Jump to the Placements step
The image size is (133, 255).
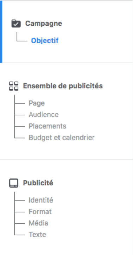[x=47, y=126]
